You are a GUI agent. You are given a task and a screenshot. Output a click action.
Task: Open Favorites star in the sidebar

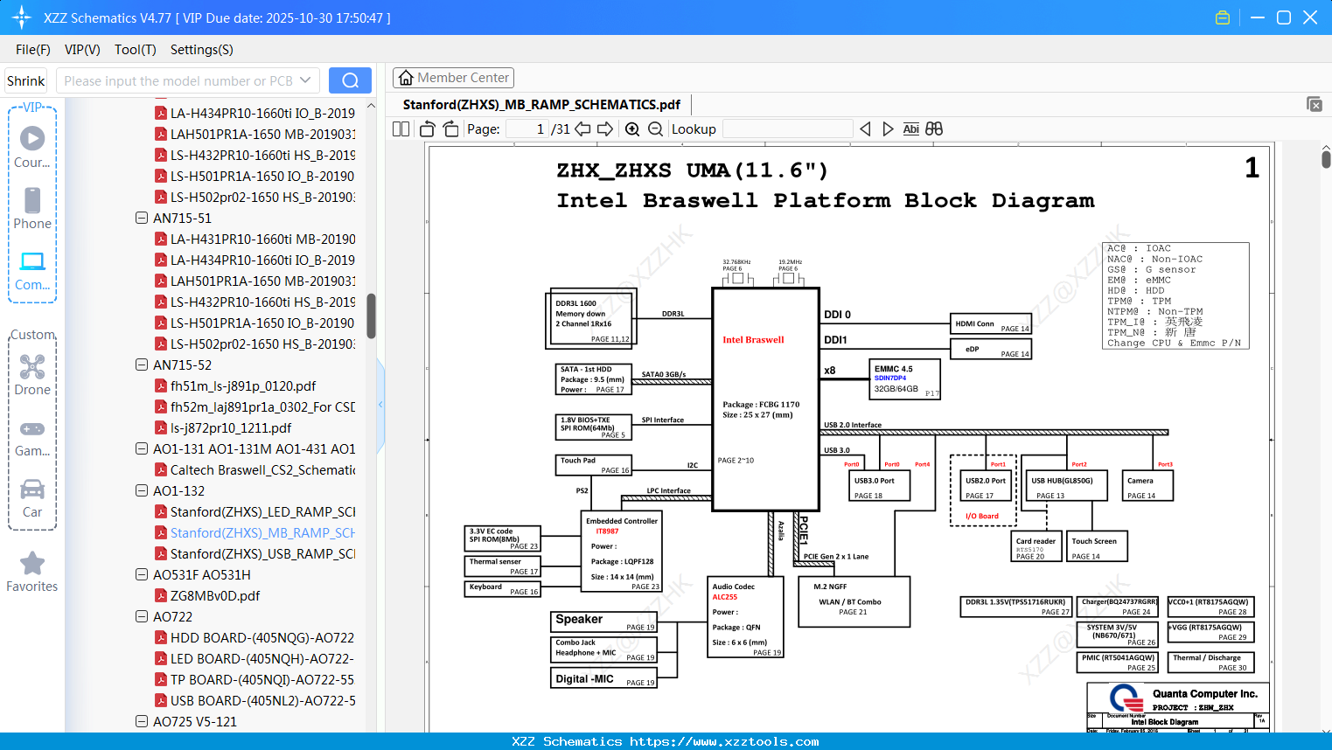[32, 572]
